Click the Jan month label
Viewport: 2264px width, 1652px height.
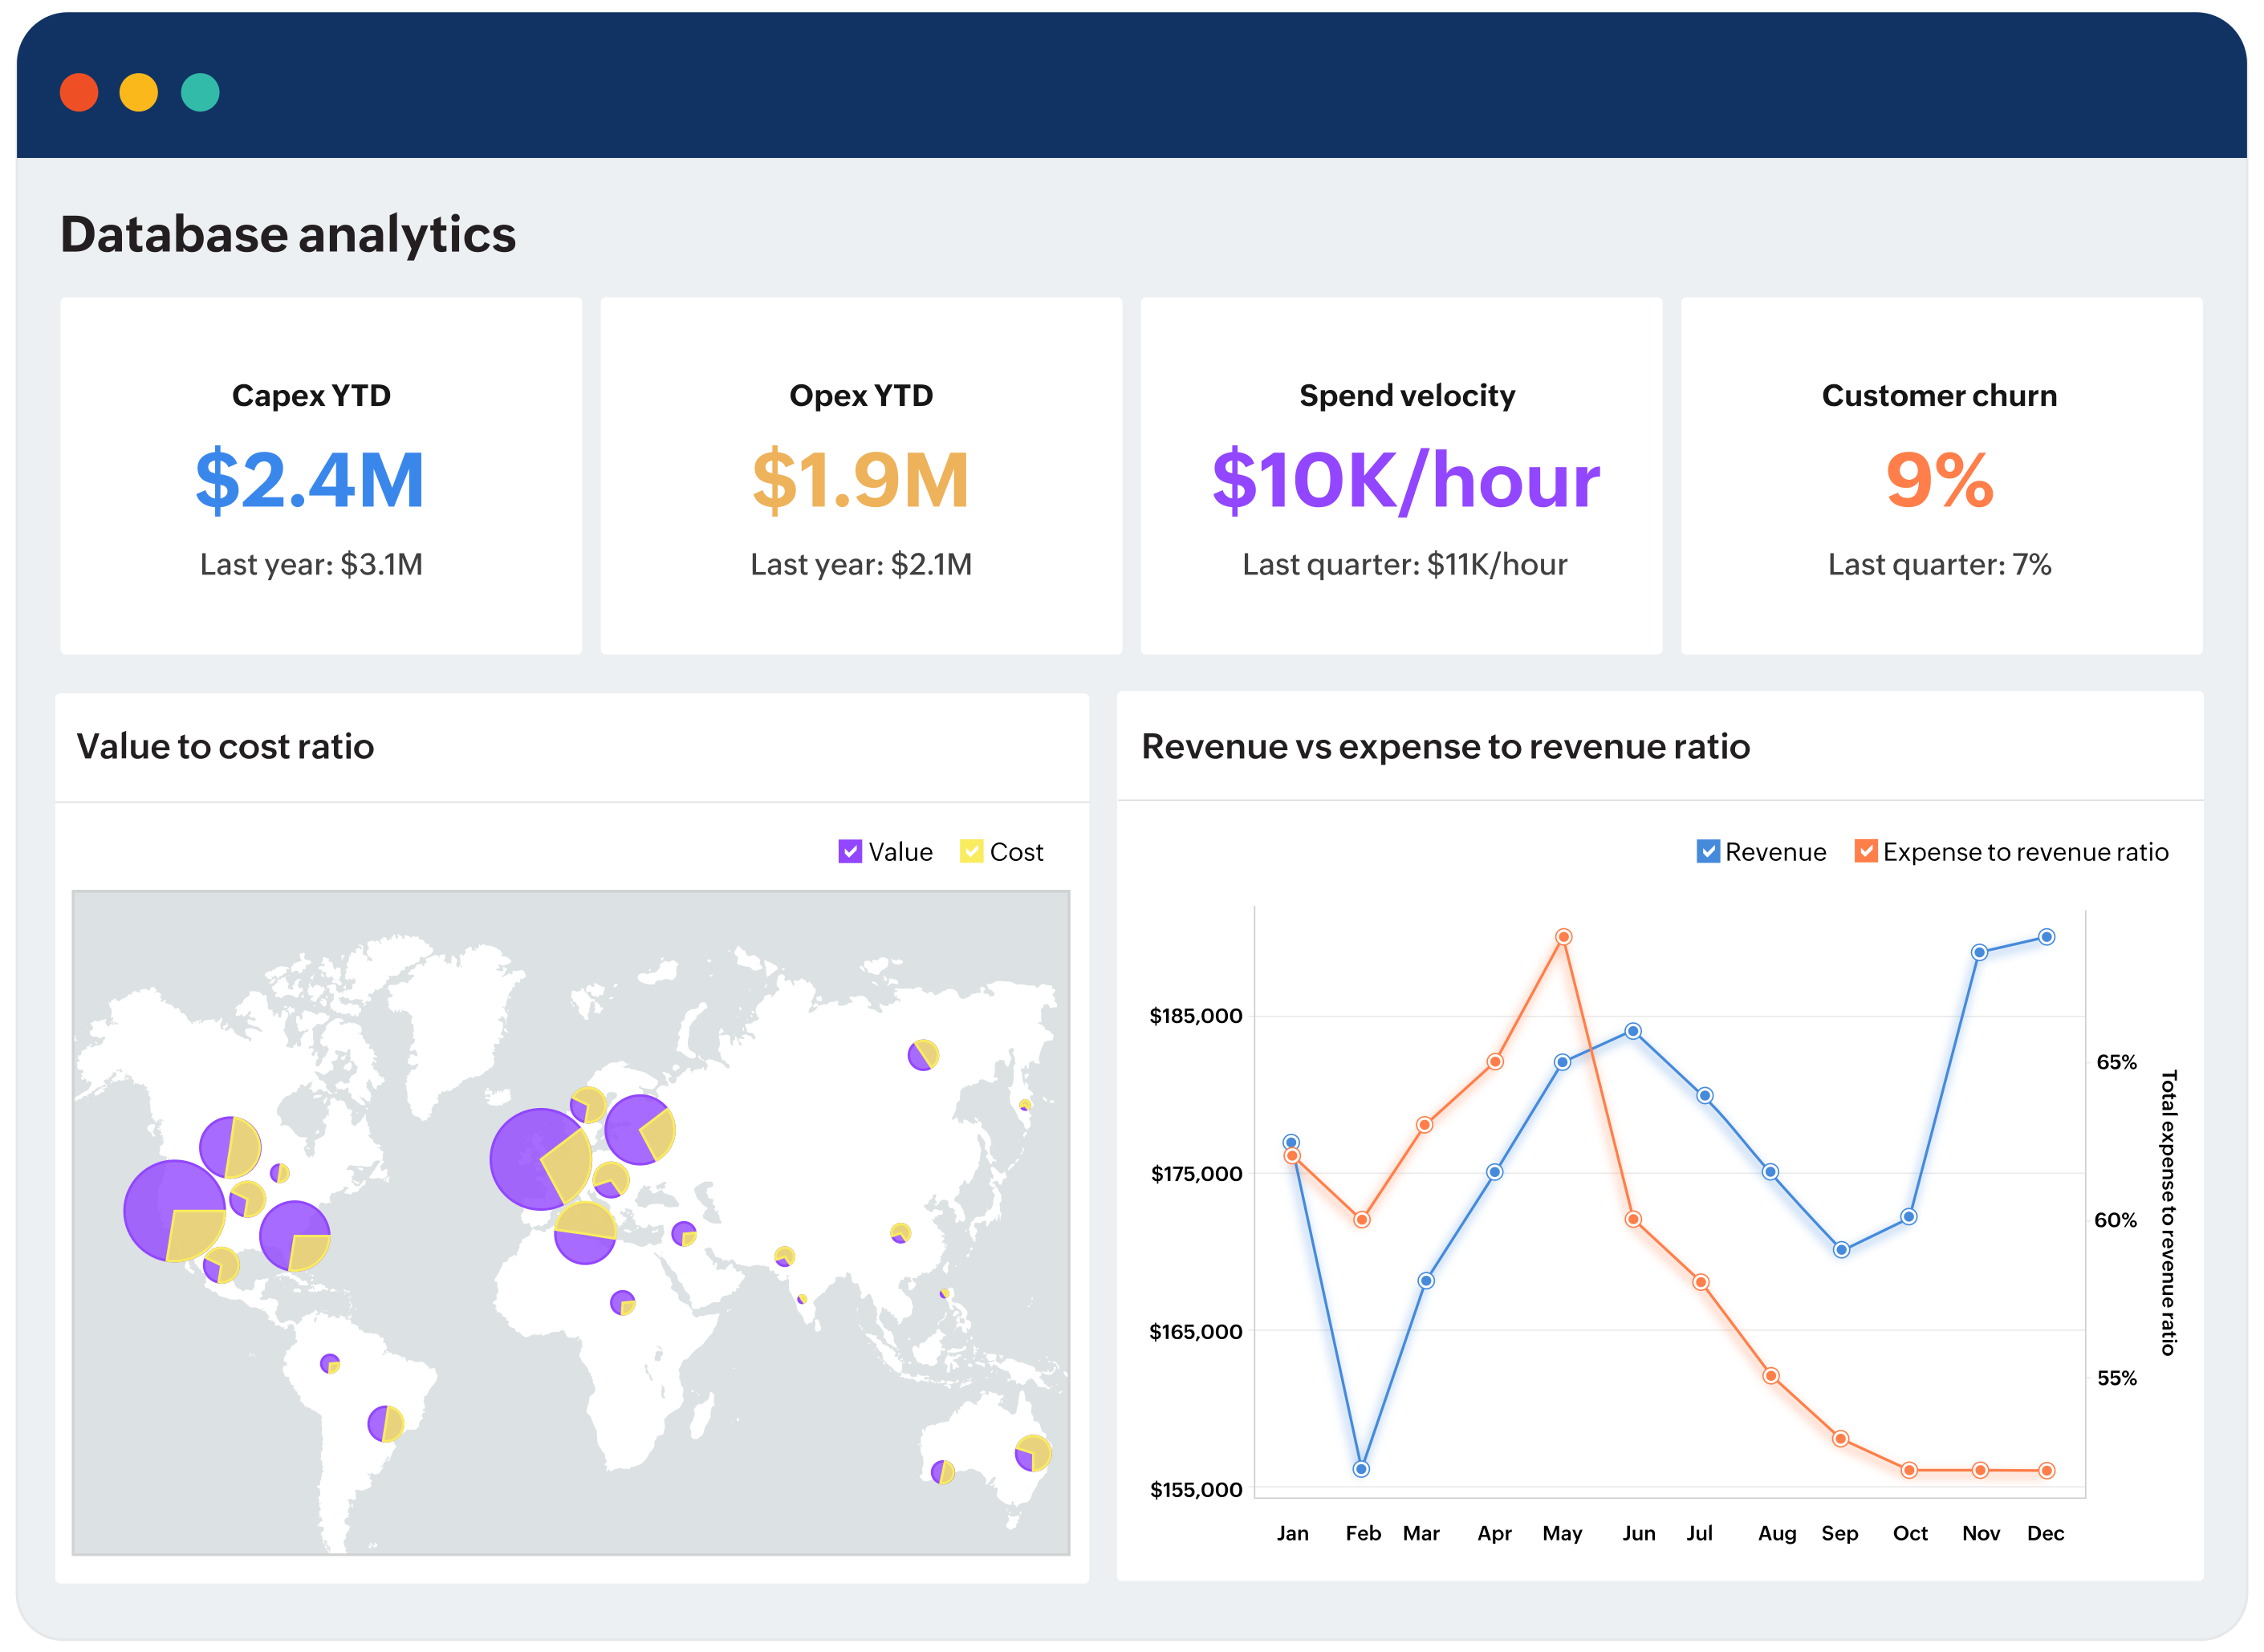1292,1533
